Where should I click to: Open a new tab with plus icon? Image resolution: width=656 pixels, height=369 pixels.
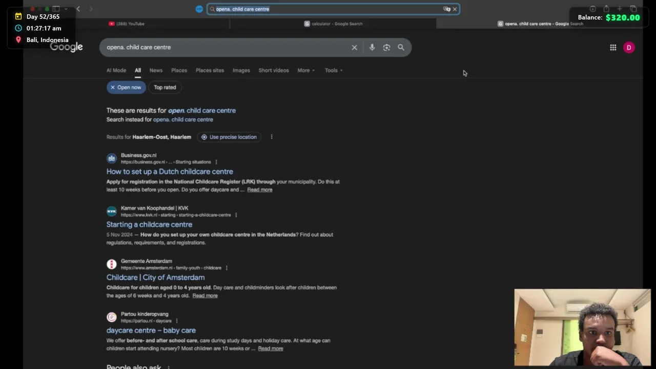(x=620, y=9)
